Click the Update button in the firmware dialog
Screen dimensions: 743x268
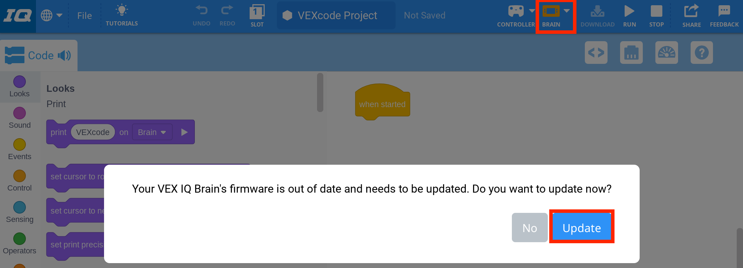pyautogui.click(x=581, y=227)
